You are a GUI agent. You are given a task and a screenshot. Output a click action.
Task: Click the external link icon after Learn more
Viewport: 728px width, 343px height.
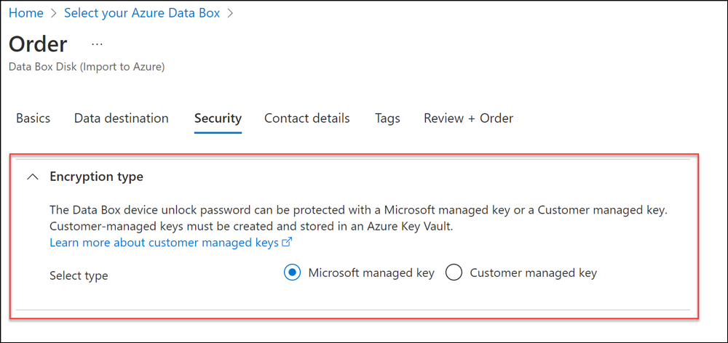pyautogui.click(x=287, y=243)
